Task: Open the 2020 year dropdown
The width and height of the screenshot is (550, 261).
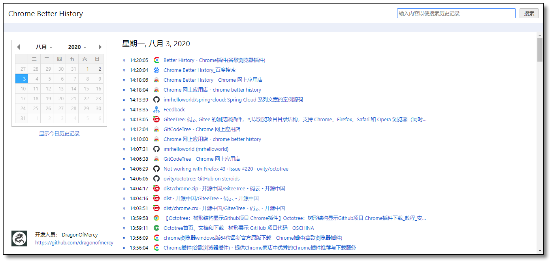Action: click(x=77, y=47)
